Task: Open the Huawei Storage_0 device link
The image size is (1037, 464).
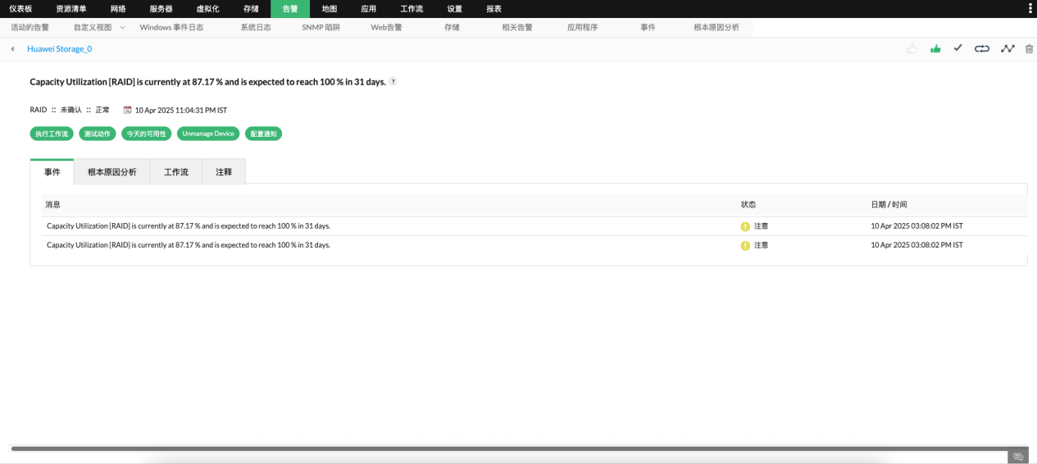Action: 59,49
